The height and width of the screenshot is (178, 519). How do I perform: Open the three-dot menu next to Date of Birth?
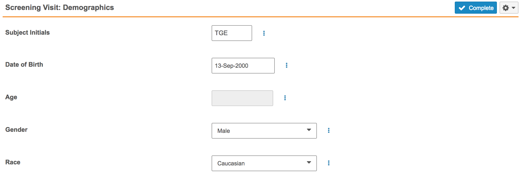(287, 65)
